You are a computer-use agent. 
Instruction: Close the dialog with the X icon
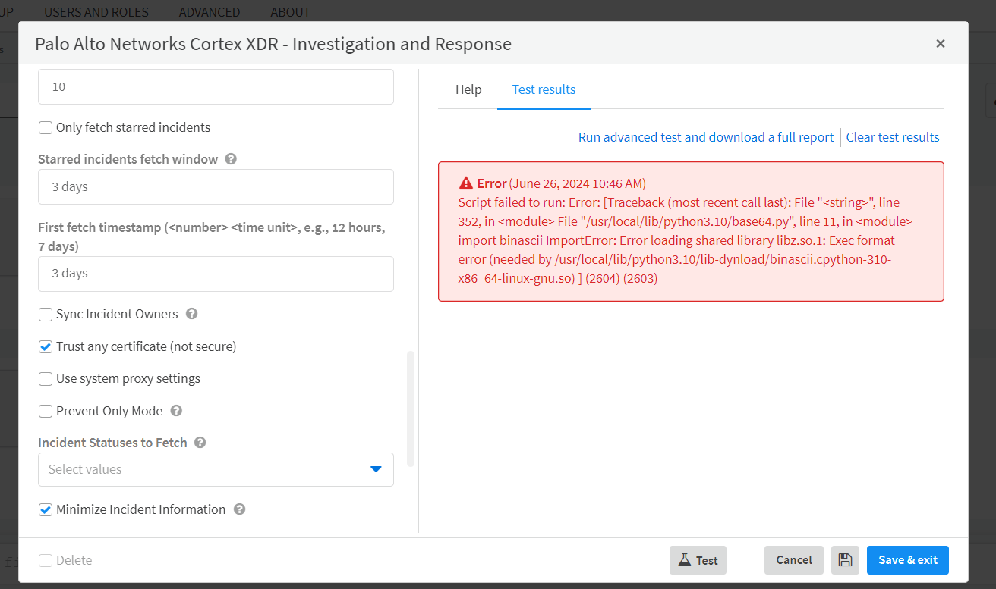941,44
